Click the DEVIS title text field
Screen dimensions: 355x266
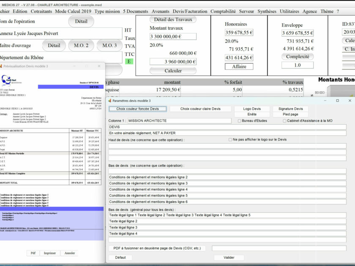point(227,127)
